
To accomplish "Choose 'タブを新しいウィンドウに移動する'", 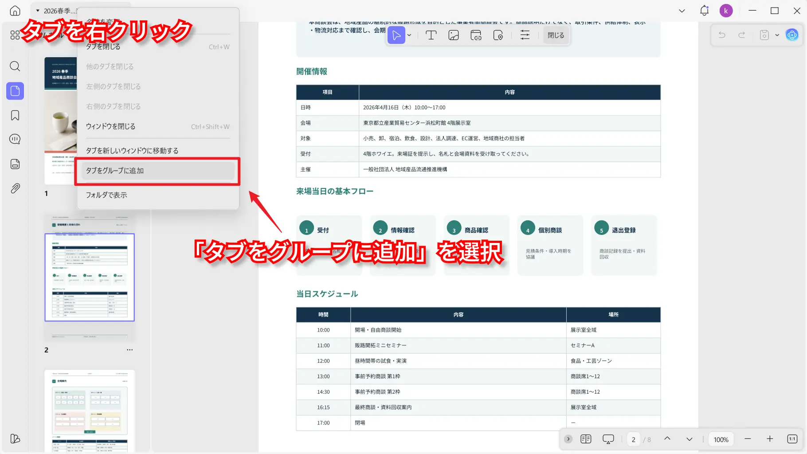I will (158, 151).
